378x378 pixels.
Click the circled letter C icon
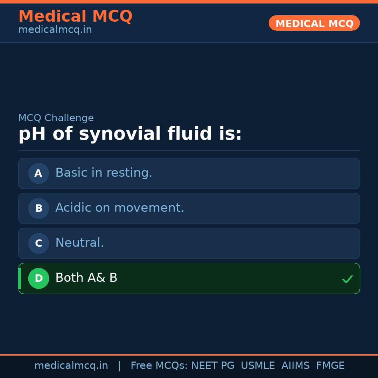38,243
